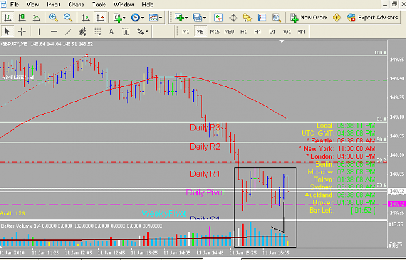This screenshot has width=406, height=260.
Task: Open the View menu
Action: (x=32, y=5)
